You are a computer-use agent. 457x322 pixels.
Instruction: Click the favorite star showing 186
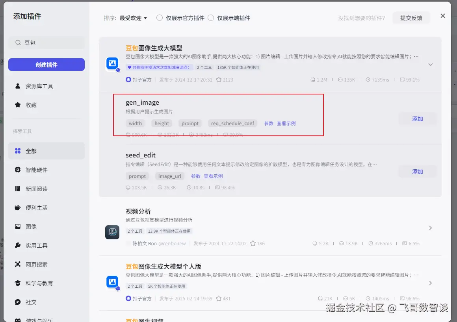click(253, 243)
